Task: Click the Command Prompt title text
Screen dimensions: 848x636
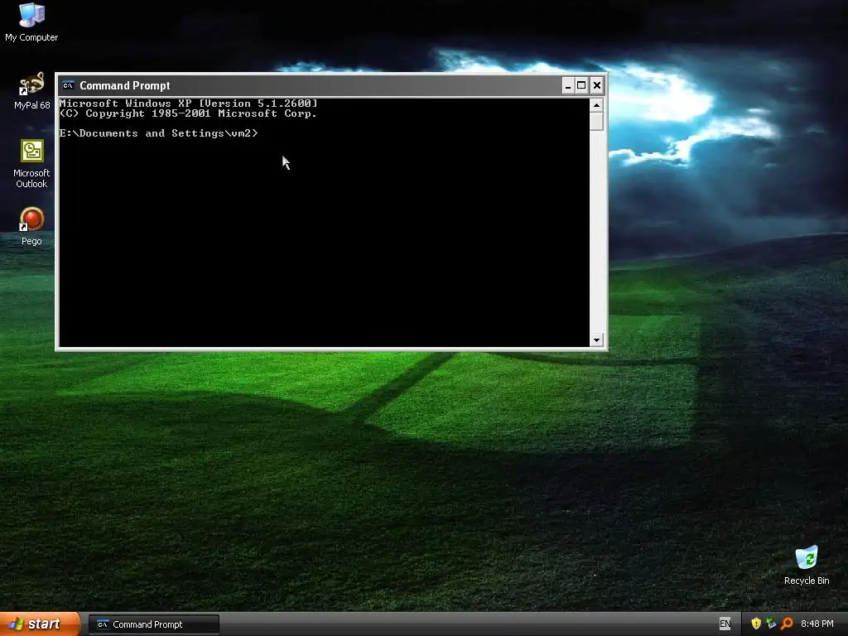Action: [x=125, y=85]
